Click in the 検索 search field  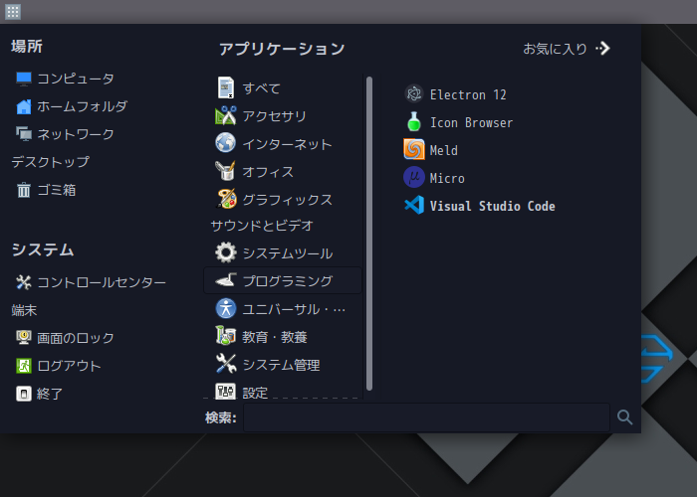click(x=427, y=417)
